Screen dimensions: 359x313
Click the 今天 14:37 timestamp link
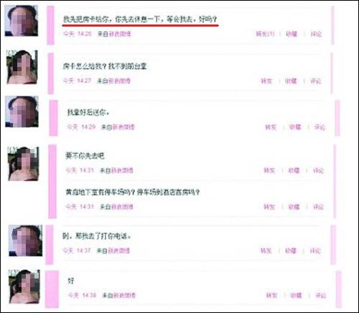(x=77, y=251)
